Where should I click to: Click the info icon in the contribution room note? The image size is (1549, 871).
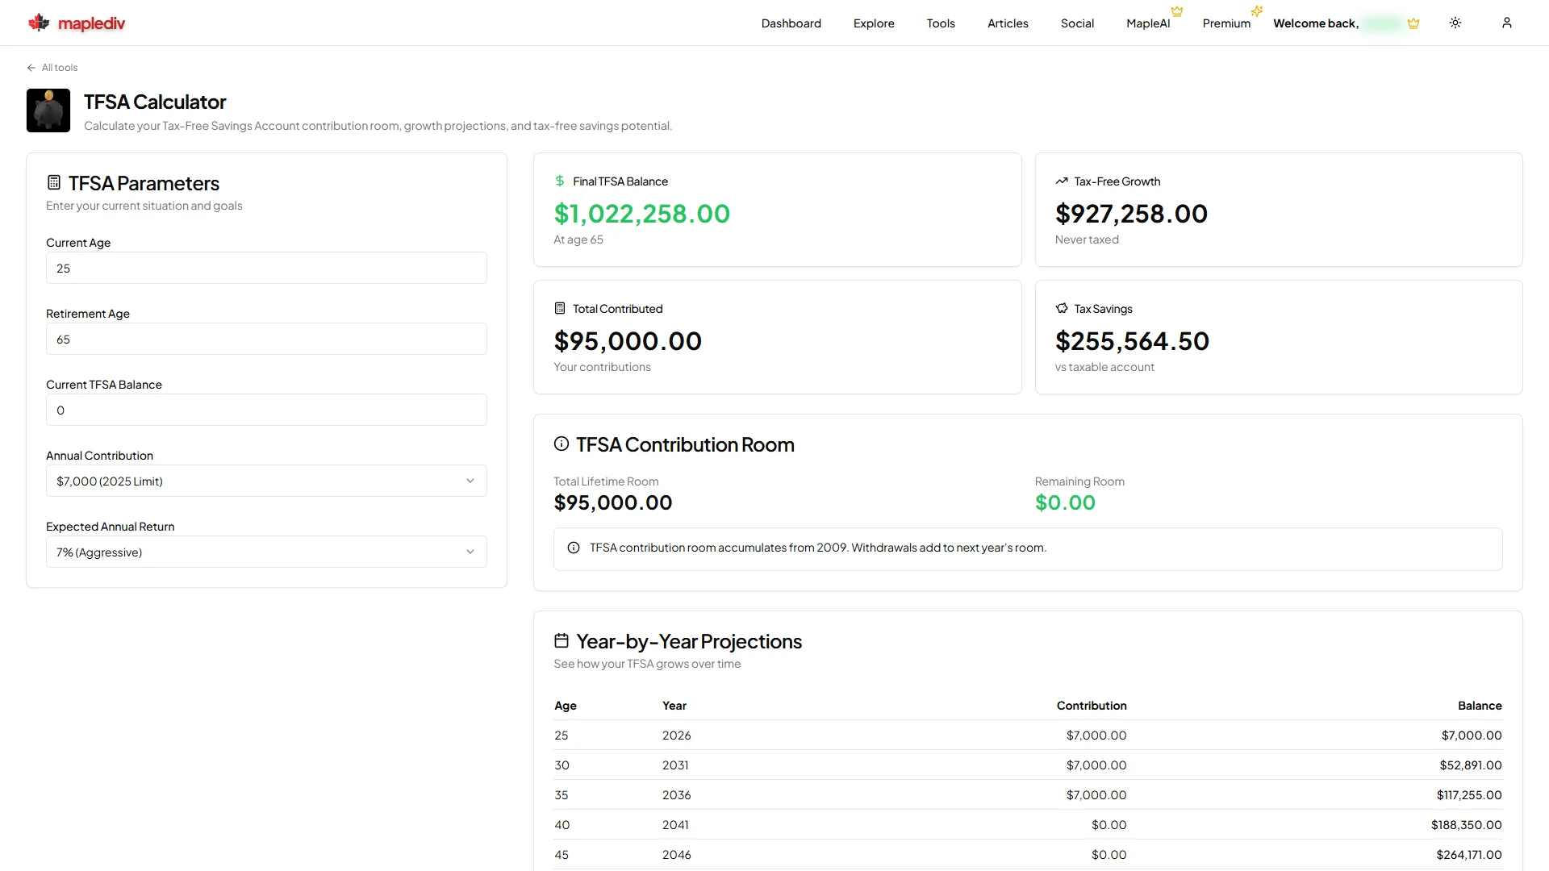[x=574, y=548]
